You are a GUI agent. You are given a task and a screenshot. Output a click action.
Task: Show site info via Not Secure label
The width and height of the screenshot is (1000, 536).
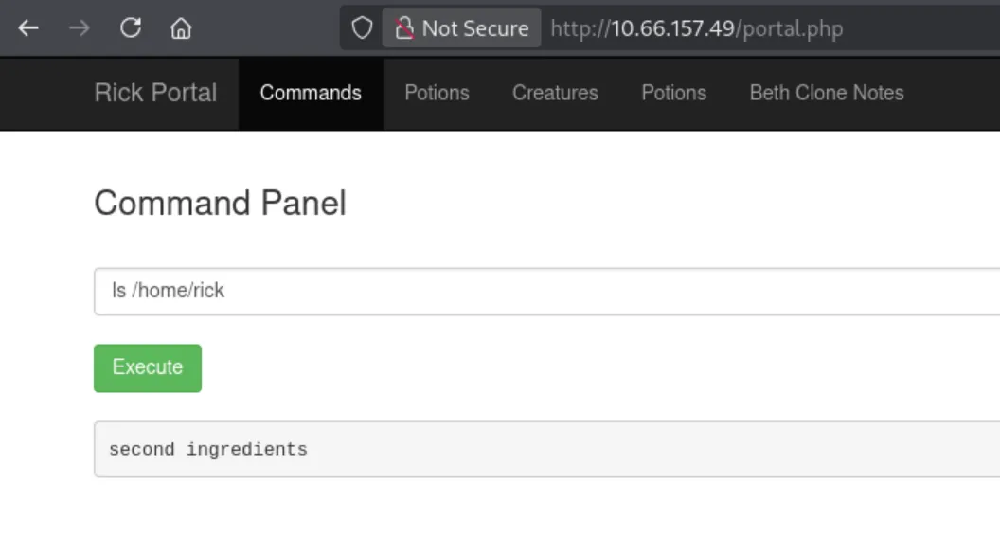475,28
